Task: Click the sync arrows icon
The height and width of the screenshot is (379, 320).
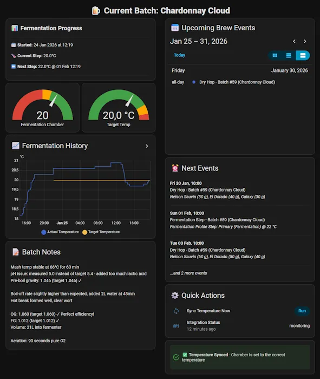Action: (x=176, y=311)
